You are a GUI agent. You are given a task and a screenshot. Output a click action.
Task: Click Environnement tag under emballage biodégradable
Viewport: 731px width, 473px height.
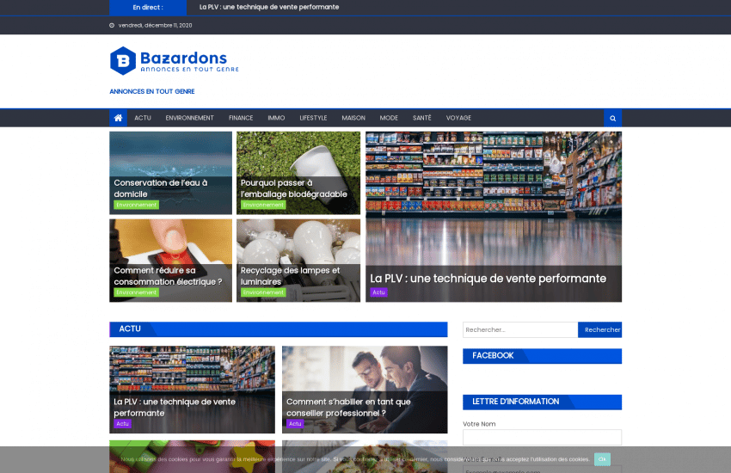(263, 205)
